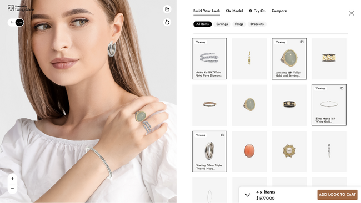The height and width of the screenshot is (203, 361).
Task: Select the orange coral oval ring thumbnail
Action: pos(249,151)
